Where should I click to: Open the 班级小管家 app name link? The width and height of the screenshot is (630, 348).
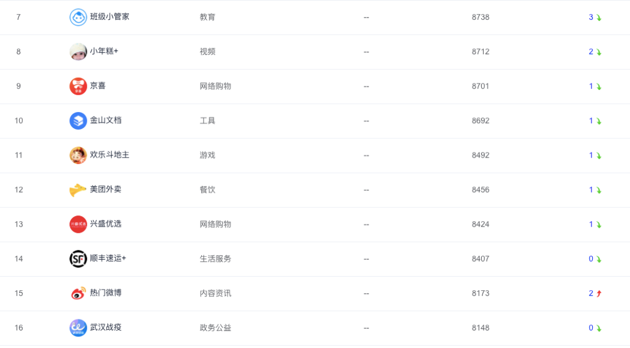(x=110, y=17)
